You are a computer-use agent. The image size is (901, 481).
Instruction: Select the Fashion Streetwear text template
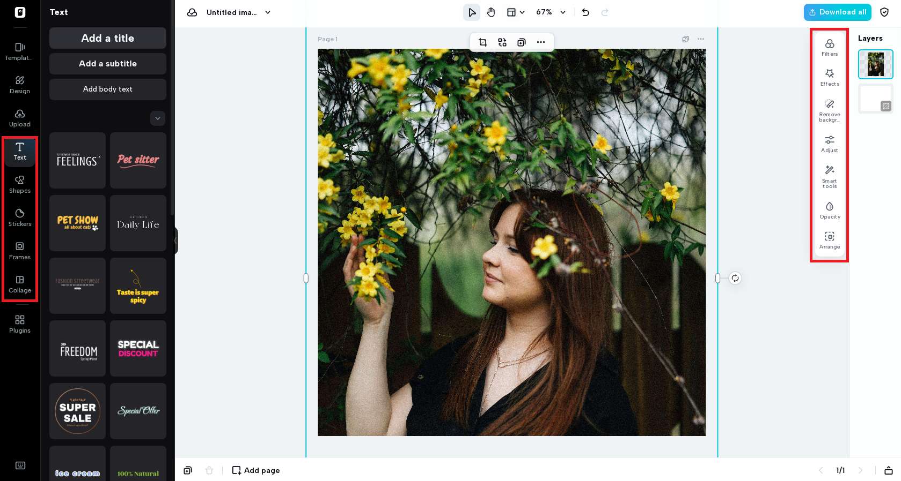click(x=78, y=286)
